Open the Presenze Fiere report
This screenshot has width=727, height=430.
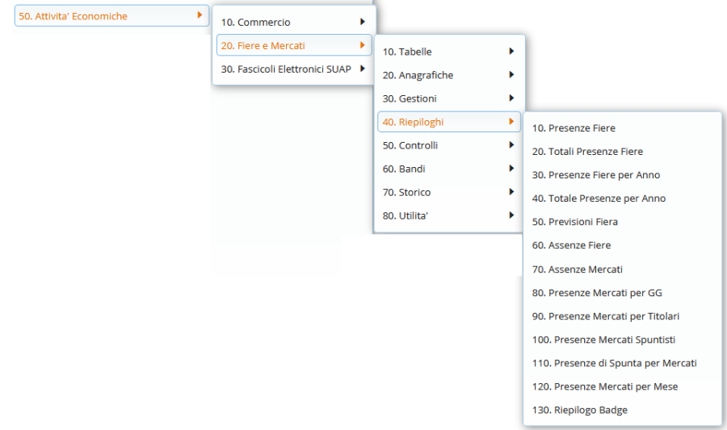tap(574, 128)
